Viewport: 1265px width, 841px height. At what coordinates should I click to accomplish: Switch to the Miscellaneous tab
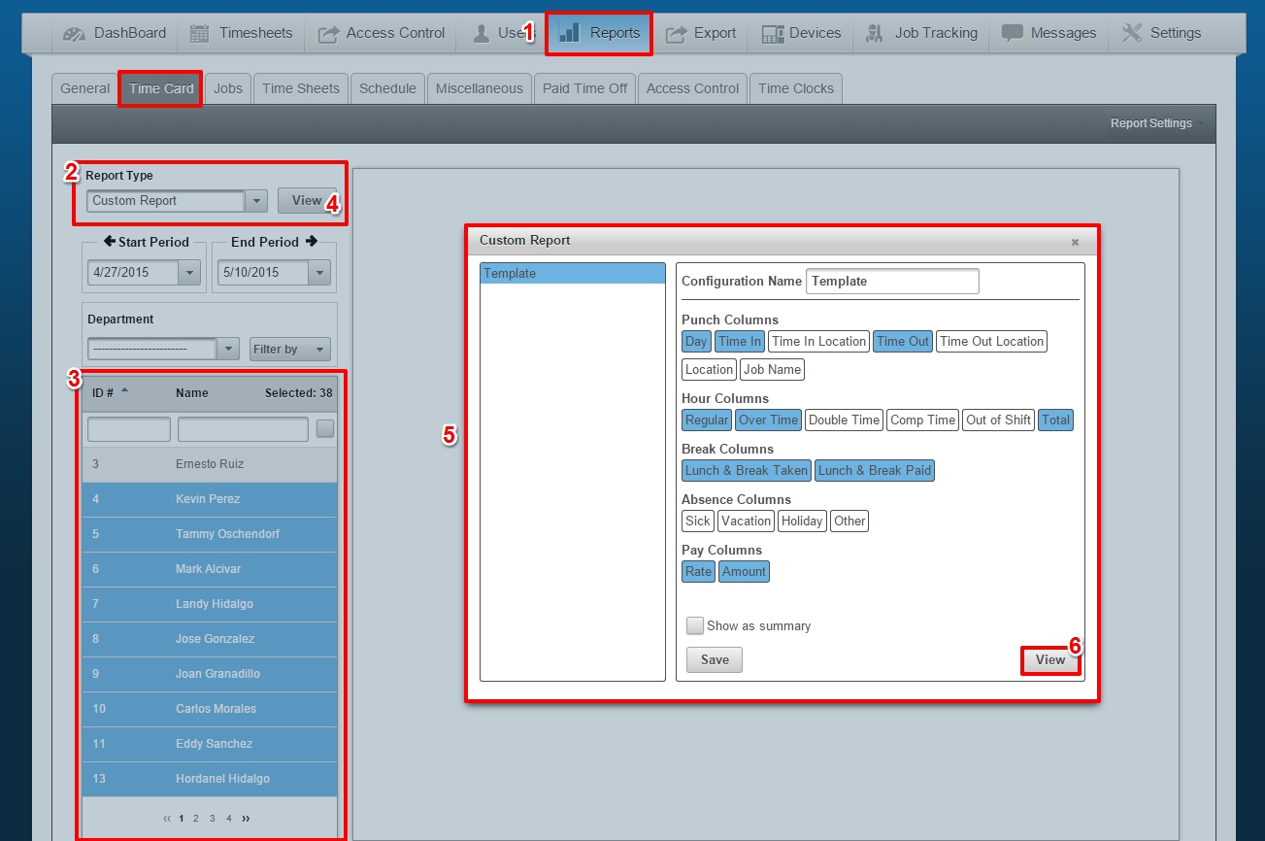479,88
